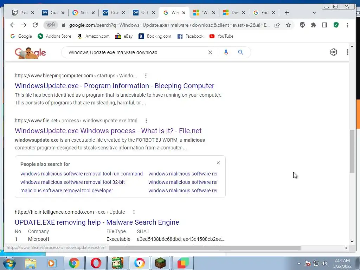The height and width of the screenshot is (270, 360).
Task: Open the Booking.com bookmark
Action: 155,36
